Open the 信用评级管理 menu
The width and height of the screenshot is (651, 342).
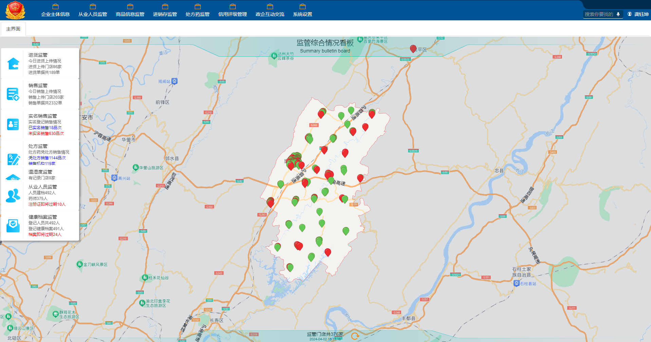tap(232, 11)
